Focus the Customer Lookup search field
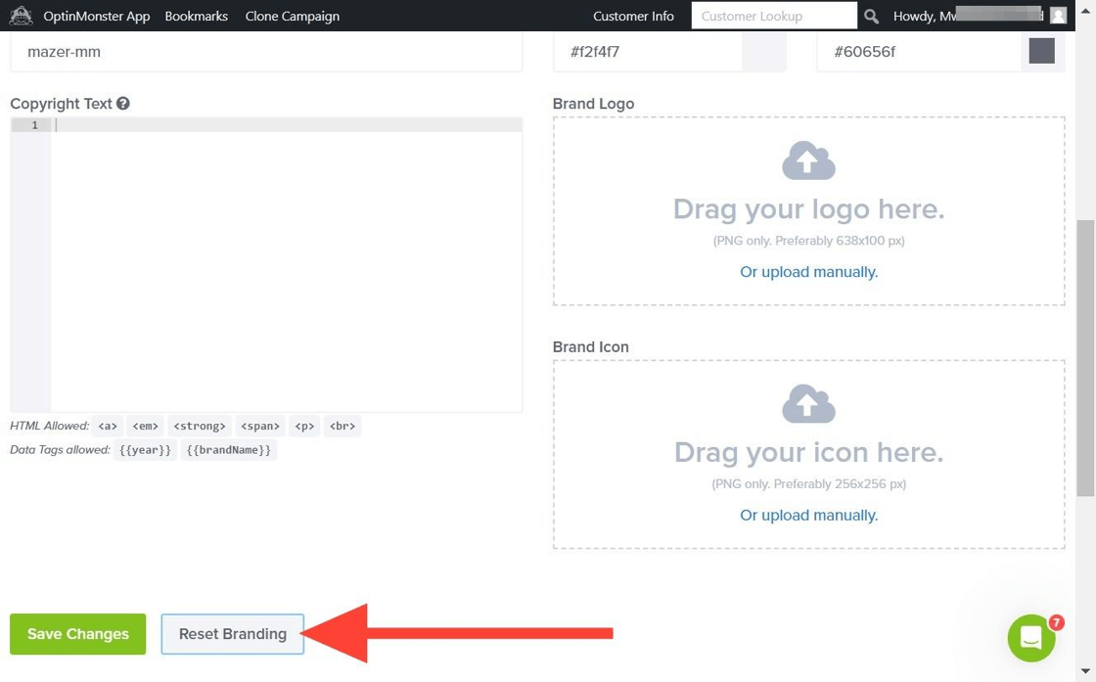 pyautogui.click(x=773, y=16)
